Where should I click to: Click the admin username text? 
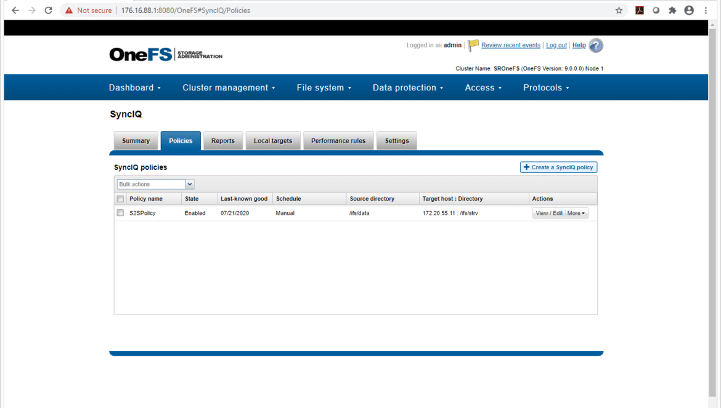pos(452,45)
